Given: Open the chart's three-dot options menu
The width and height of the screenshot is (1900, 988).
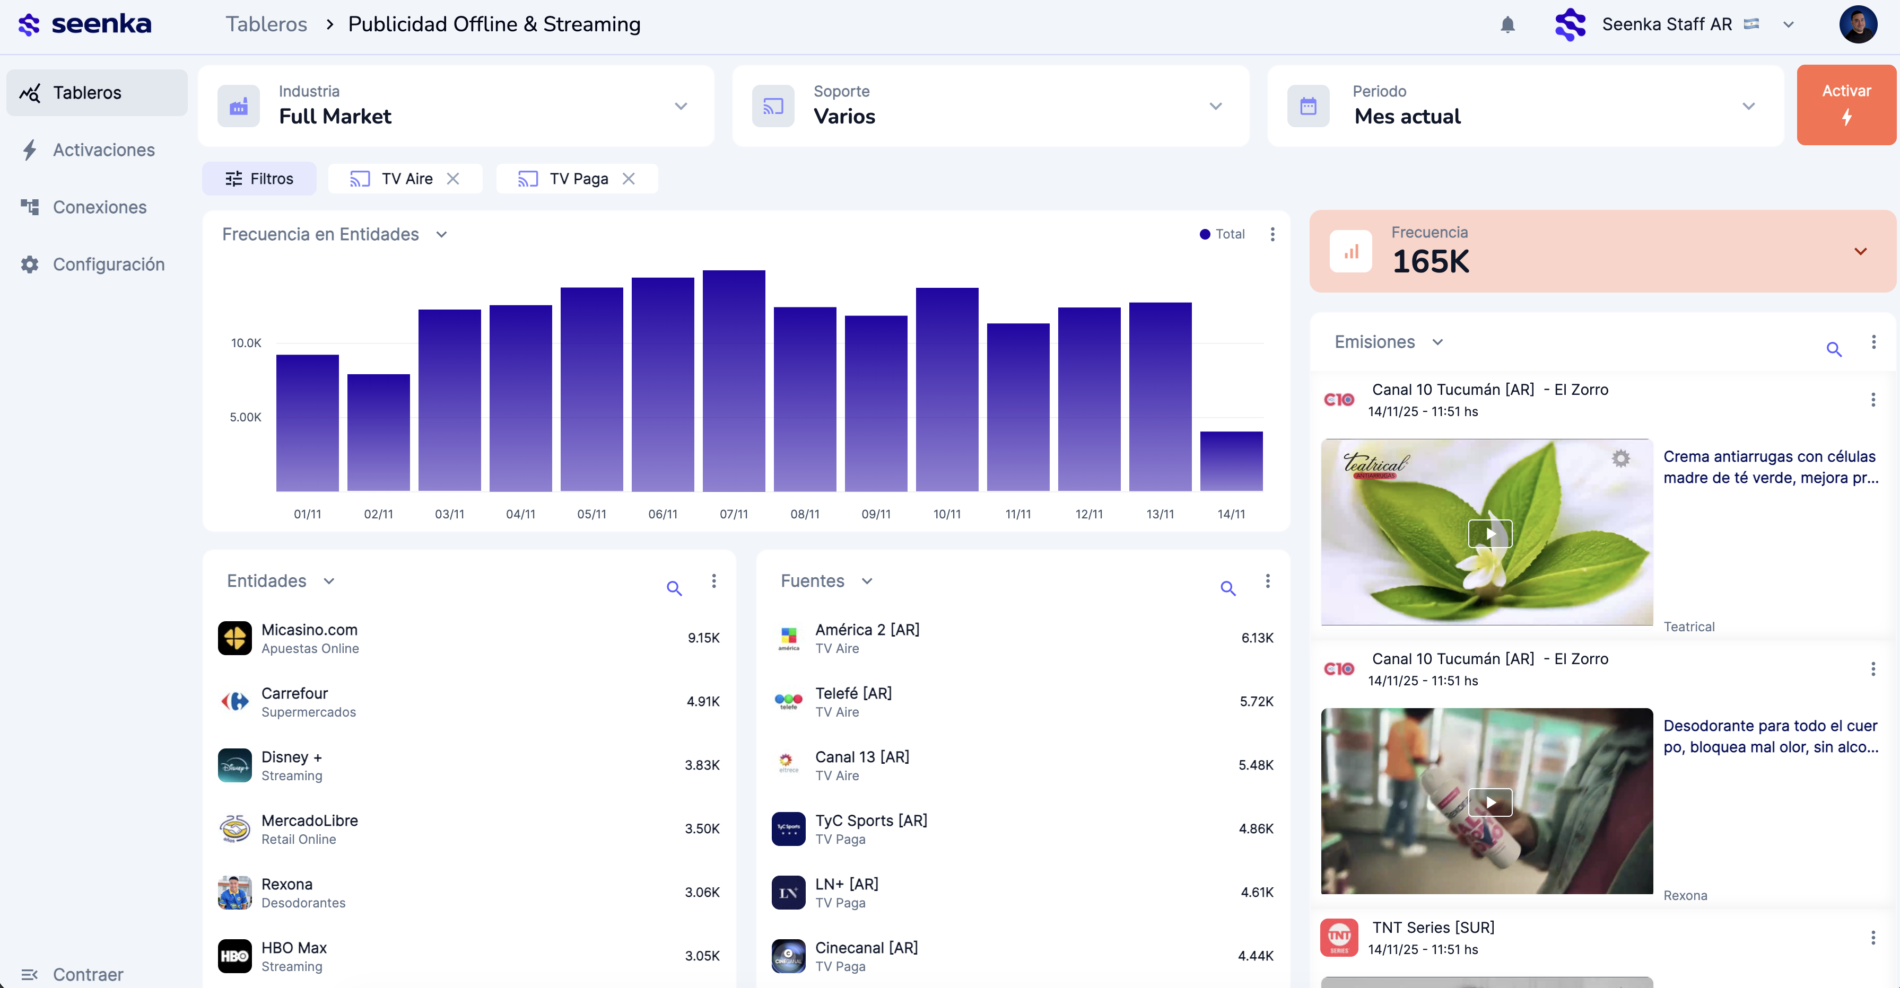Looking at the screenshot, I should pyautogui.click(x=1273, y=234).
